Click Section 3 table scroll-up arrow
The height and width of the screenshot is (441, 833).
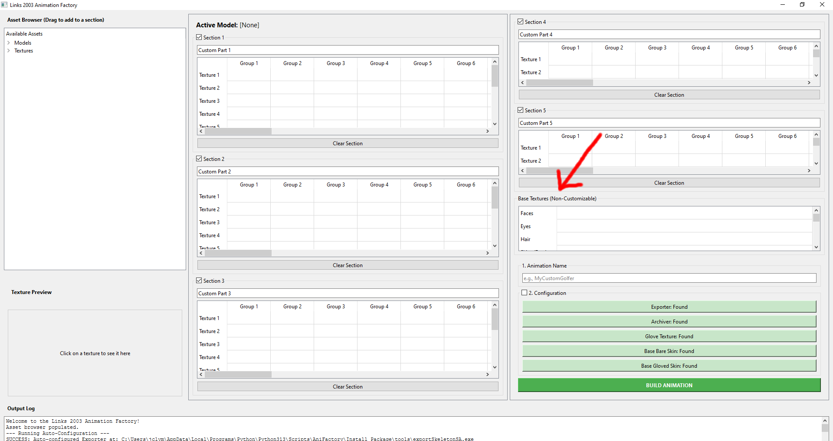(x=495, y=305)
